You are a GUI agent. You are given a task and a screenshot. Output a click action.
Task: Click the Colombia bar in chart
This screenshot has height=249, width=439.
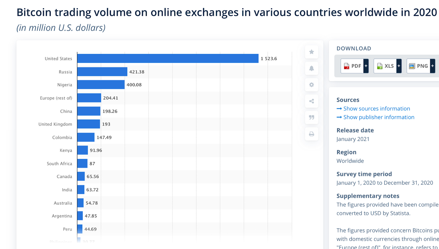pyautogui.click(x=86, y=137)
